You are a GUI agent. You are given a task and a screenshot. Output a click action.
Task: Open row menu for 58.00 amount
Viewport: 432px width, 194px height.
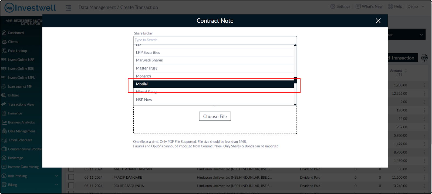424,169
